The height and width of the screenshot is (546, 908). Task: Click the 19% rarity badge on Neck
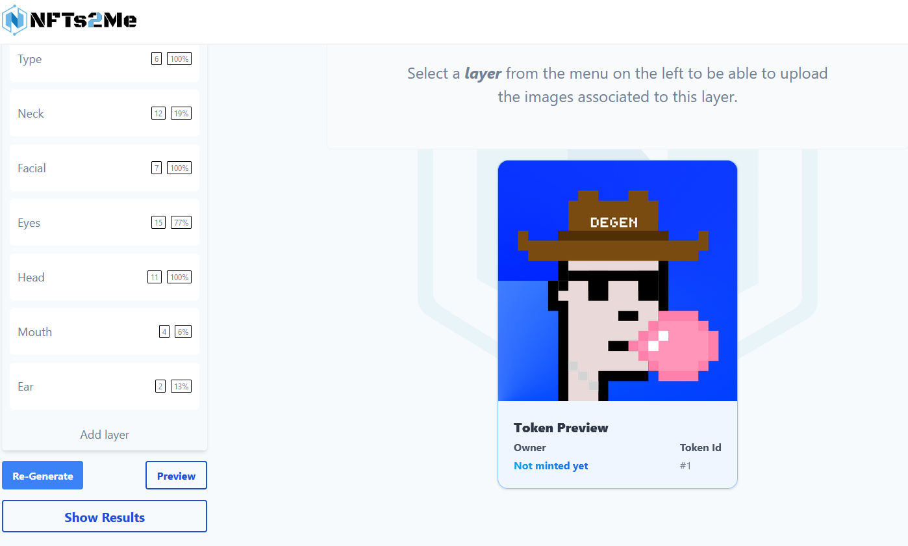point(181,114)
